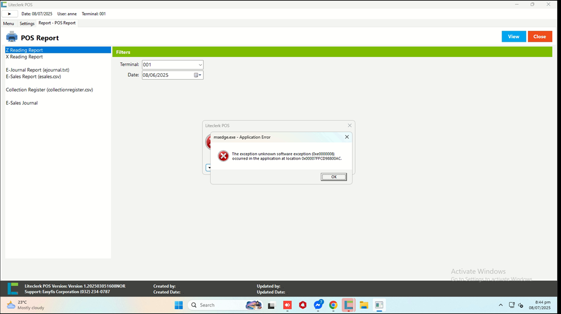Switch to the Menu tab

point(8,23)
